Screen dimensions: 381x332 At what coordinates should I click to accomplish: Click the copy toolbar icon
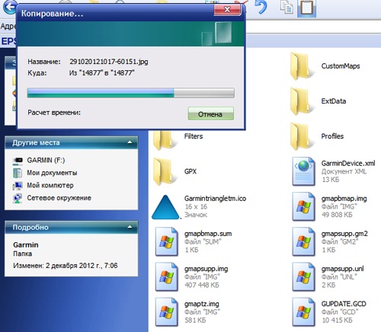pos(287,7)
